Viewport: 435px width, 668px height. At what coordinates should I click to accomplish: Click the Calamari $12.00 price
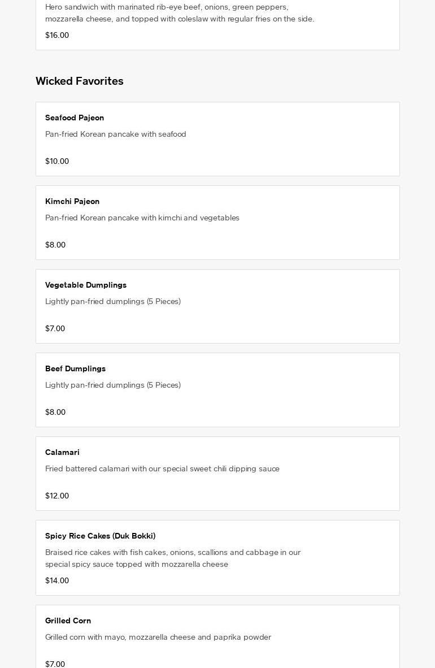point(57,496)
